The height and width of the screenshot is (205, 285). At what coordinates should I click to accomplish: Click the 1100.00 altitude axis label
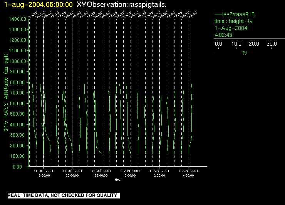pos(17,51)
